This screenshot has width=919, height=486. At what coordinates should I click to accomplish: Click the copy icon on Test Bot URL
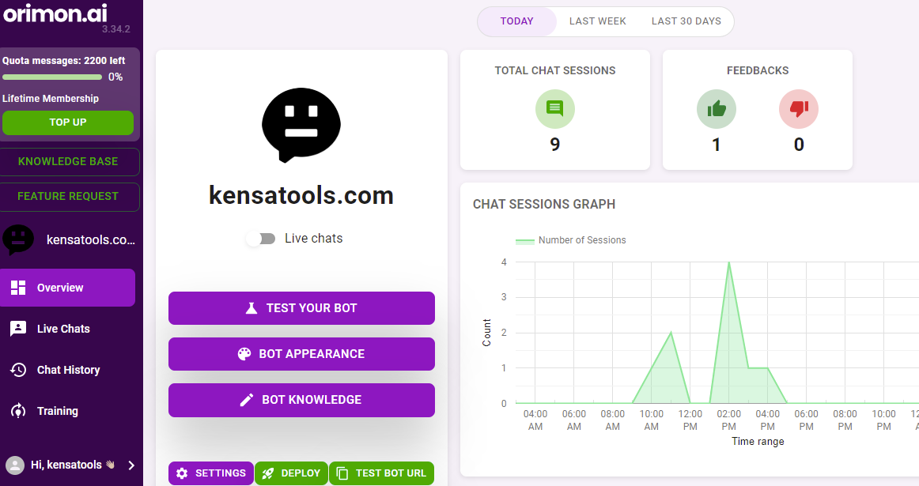pyautogui.click(x=343, y=473)
